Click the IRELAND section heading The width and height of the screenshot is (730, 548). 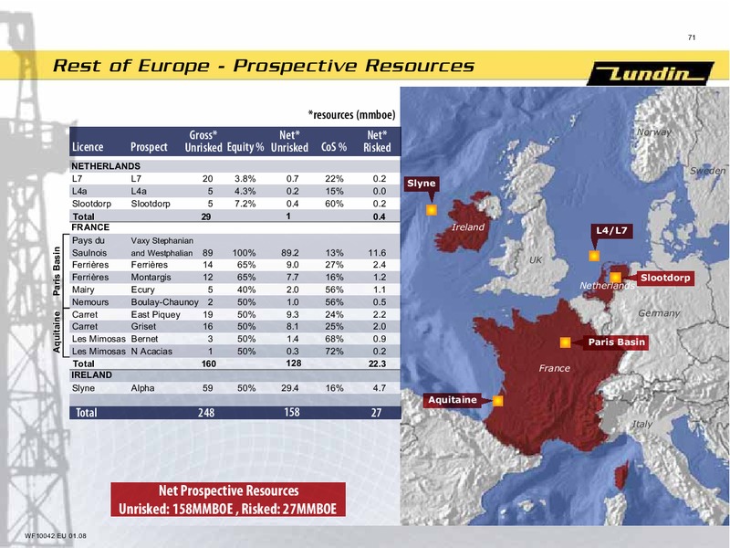coord(92,375)
